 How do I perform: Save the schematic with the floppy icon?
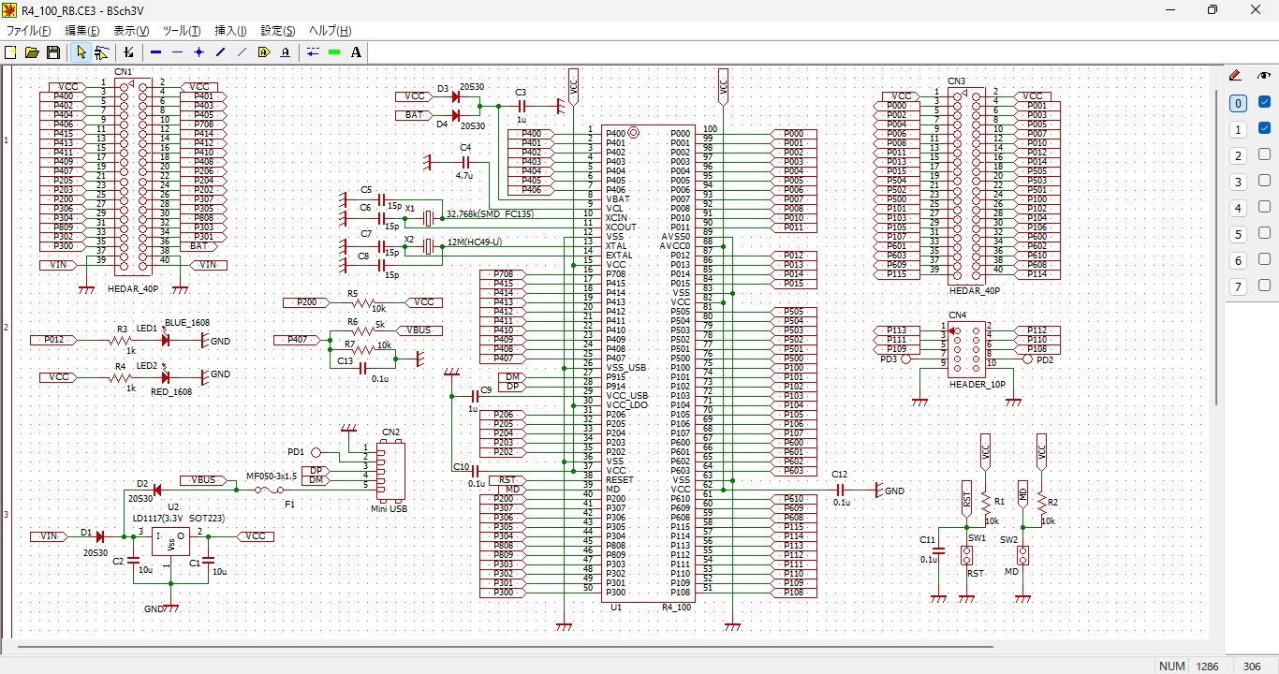53,52
